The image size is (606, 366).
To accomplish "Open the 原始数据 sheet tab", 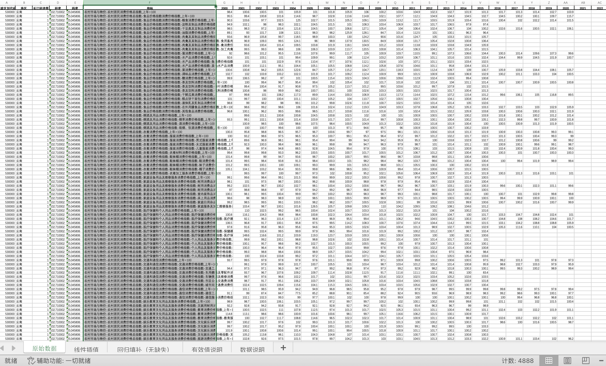I will pos(44,348).
